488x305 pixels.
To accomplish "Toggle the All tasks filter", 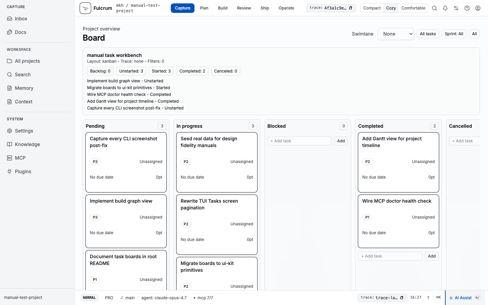I will (x=428, y=34).
